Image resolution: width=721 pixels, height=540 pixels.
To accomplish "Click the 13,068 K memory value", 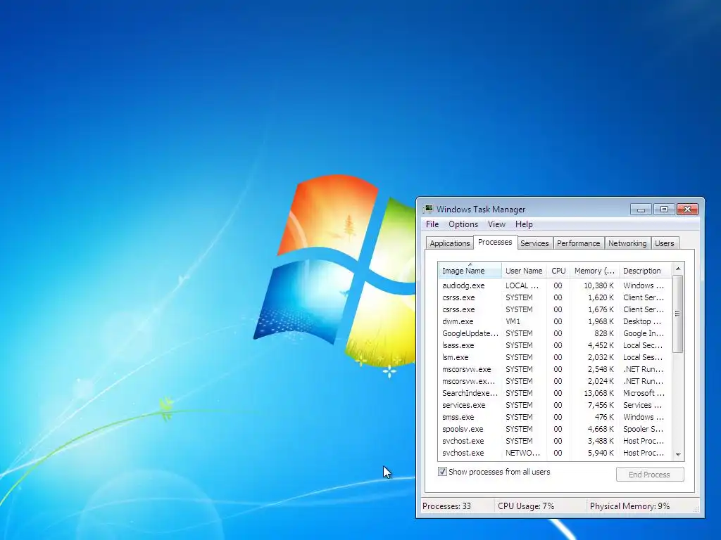I will [x=598, y=392].
